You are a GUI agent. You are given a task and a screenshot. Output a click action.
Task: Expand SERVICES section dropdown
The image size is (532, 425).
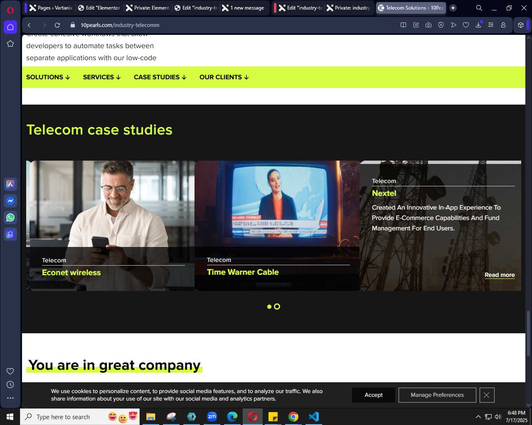point(102,77)
